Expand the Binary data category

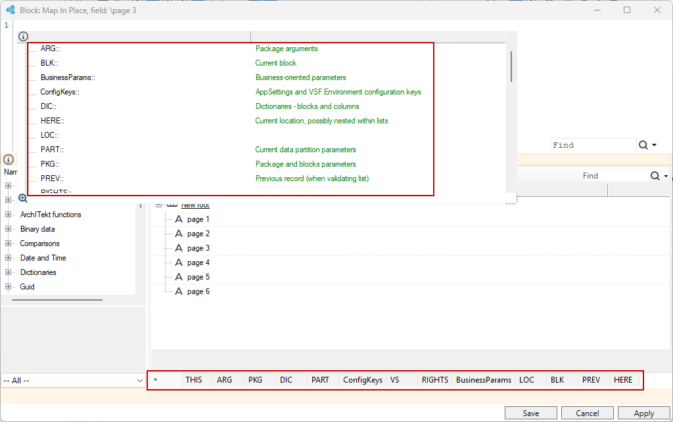(x=8, y=229)
